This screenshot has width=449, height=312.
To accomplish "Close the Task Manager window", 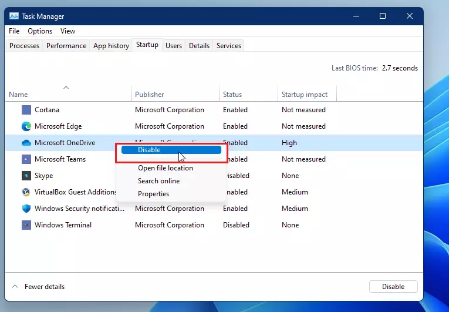I will point(410,16).
